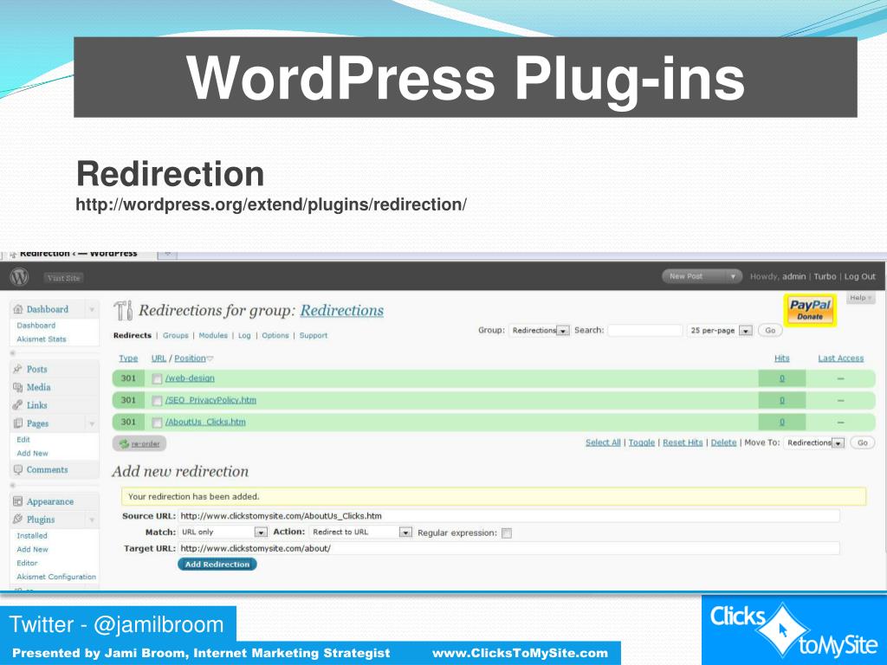This screenshot has height=665, width=887.
Task: Open the Action Redirect to URL dropdown
Action: point(360,533)
